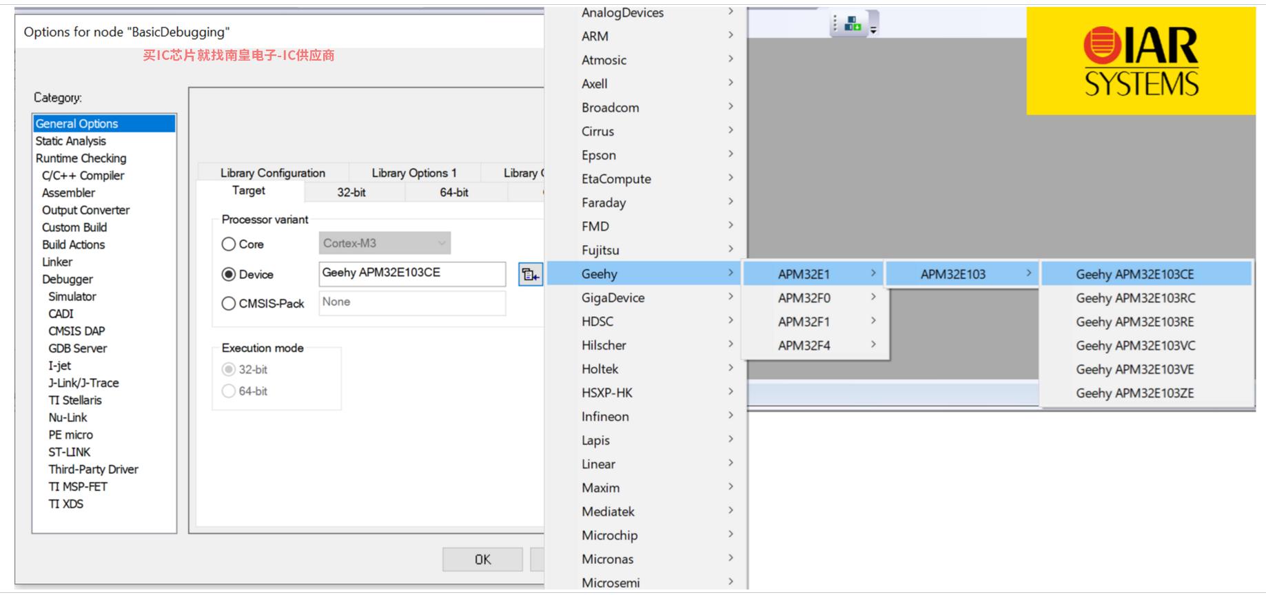Select the Core radio button
This screenshot has width=1266, height=595.
[229, 244]
